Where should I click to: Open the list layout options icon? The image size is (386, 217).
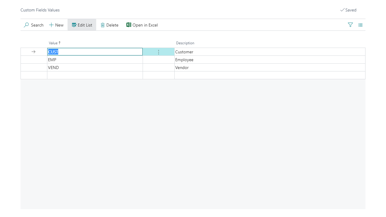360,25
